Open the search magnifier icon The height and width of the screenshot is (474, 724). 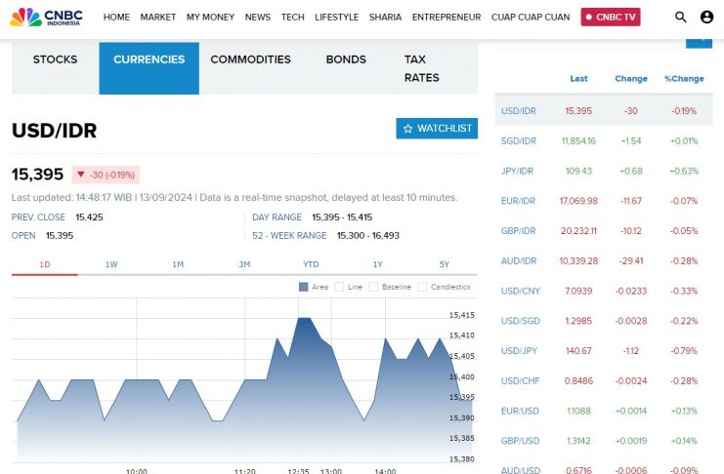[681, 17]
